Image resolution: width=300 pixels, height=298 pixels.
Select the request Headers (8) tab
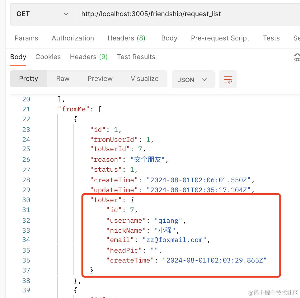pos(126,38)
